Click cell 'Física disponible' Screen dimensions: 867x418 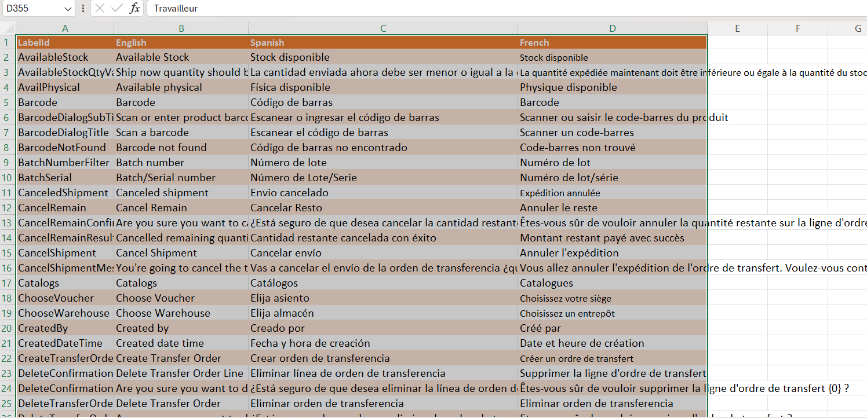point(383,87)
